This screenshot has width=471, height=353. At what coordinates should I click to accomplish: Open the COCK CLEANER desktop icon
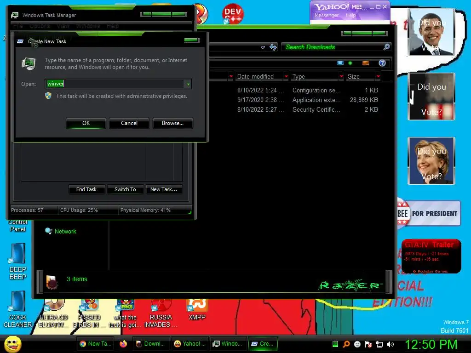click(x=18, y=309)
